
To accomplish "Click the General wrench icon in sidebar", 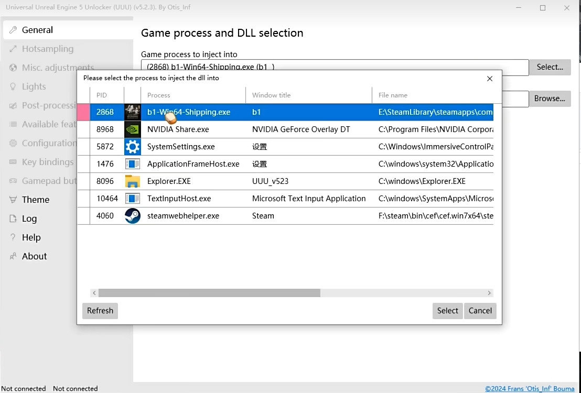I will pyautogui.click(x=13, y=30).
